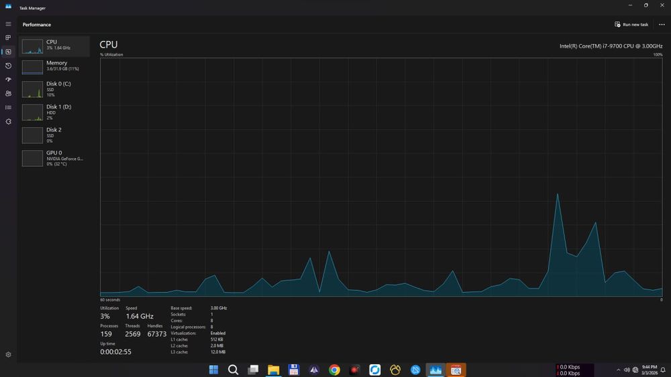This screenshot has width=671, height=377.
Task: Click the Task Manager taskbar icon
Action: [435, 370]
